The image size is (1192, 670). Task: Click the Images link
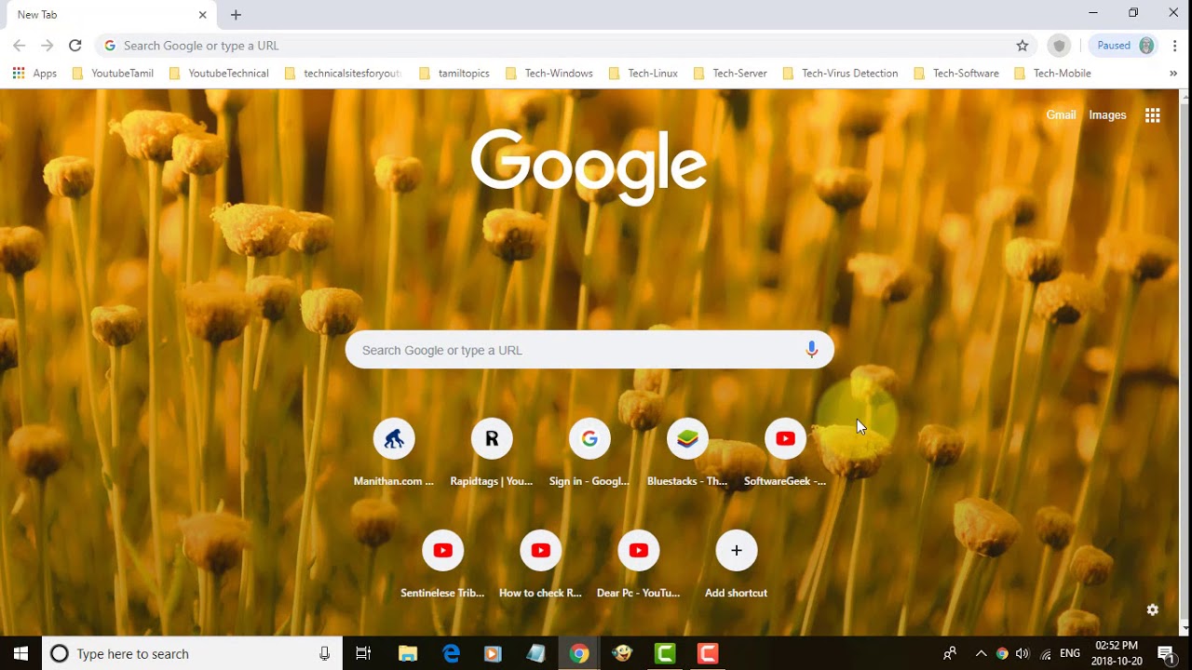tap(1107, 115)
